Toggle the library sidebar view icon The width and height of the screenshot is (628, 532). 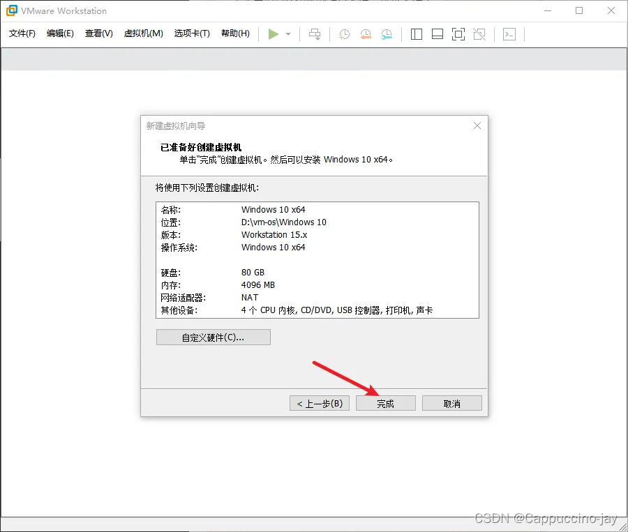pyautogui.click(x=417, y=34)
